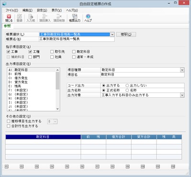Click the F4 function key button
The height and width of the screenshot is (177, 191).
coord(52,167)
